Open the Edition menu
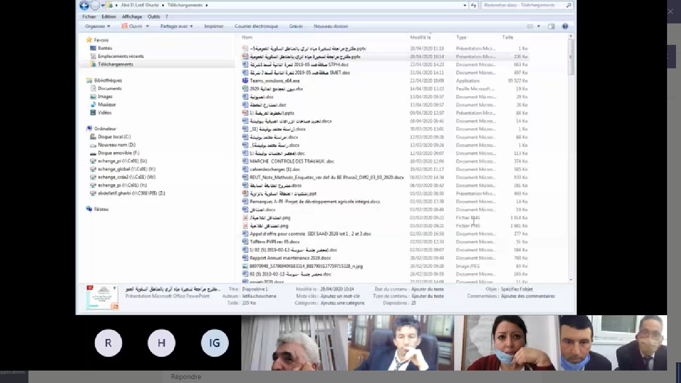 pos(108,16)
